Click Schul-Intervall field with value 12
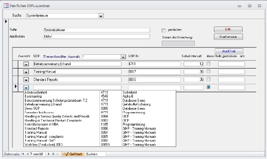Screen dimensions: 267x159 point(194,64)
